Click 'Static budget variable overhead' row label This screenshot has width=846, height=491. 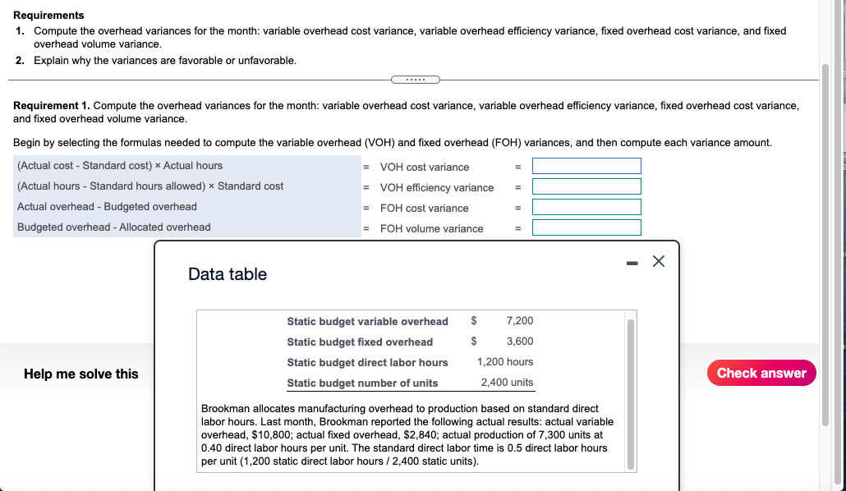(x=367, y=322)
